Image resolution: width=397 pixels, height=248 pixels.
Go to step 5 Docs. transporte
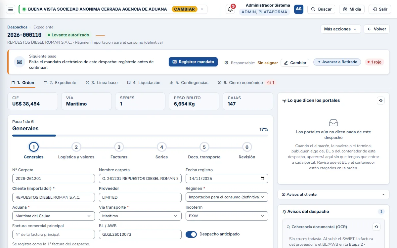click(204, 151)
